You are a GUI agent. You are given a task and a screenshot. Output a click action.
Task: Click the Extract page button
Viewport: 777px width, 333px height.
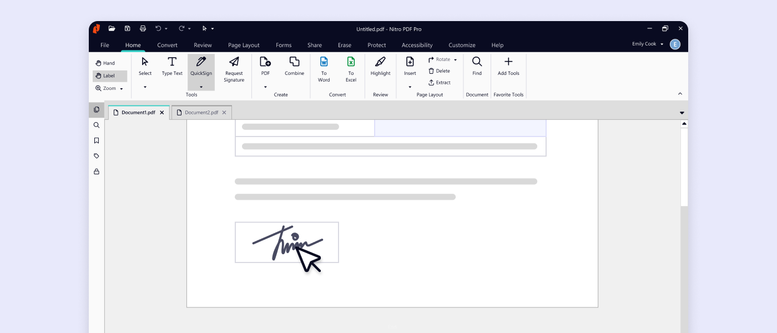click(440, 82)
